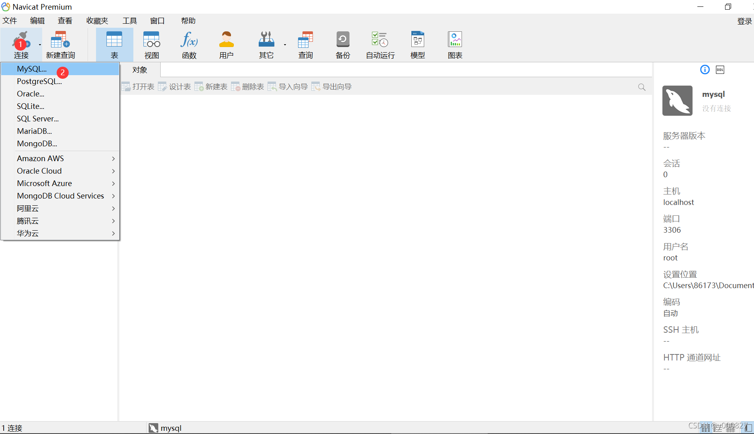Image resolution: width=754 pixels, height=434 pixels.
Task: Click the localhost host value
Action: tap(678, 202)
